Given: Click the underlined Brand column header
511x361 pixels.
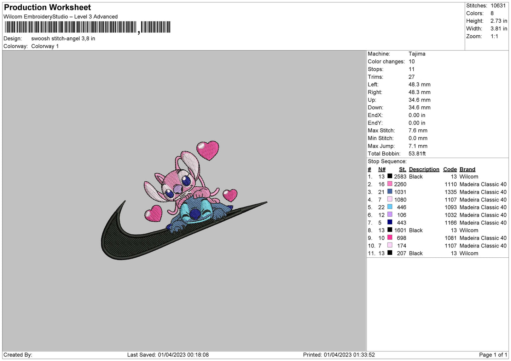Looking at the screenshot, I should click(467, 169).
